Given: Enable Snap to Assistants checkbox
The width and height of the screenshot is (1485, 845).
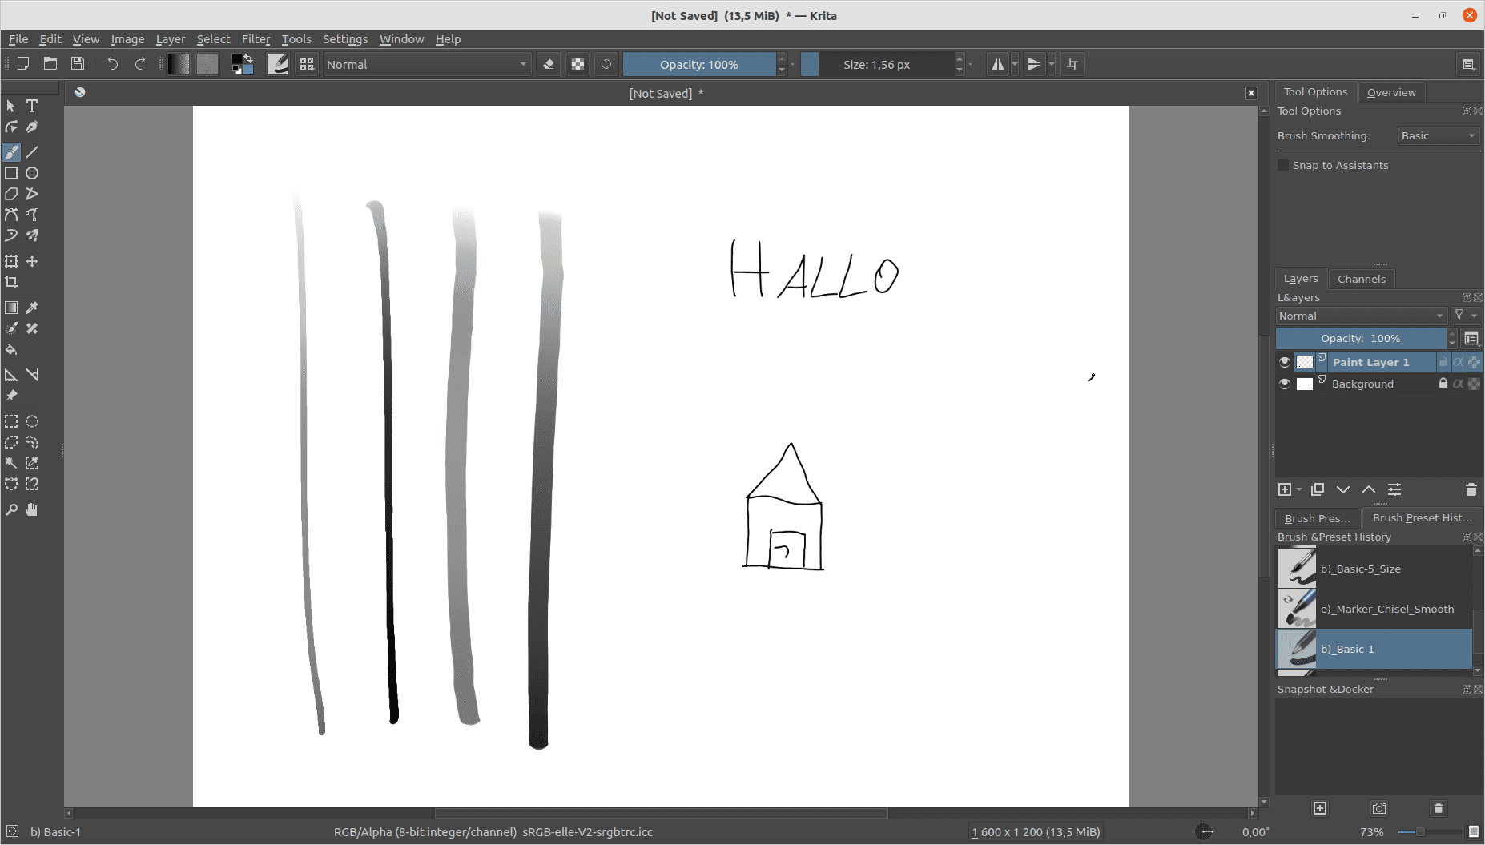Looking at the screenshot, I should [1283, 165].
